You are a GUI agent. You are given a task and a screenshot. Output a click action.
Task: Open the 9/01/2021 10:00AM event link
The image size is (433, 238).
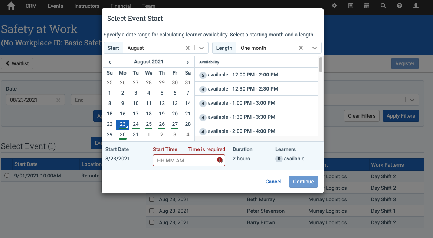(x=37, y=176)
